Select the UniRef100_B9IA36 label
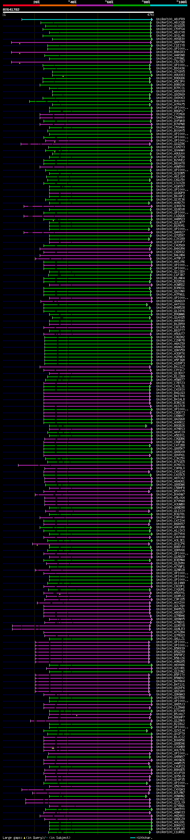The height and width of the screenshot is (840, 190). [170, 69]
